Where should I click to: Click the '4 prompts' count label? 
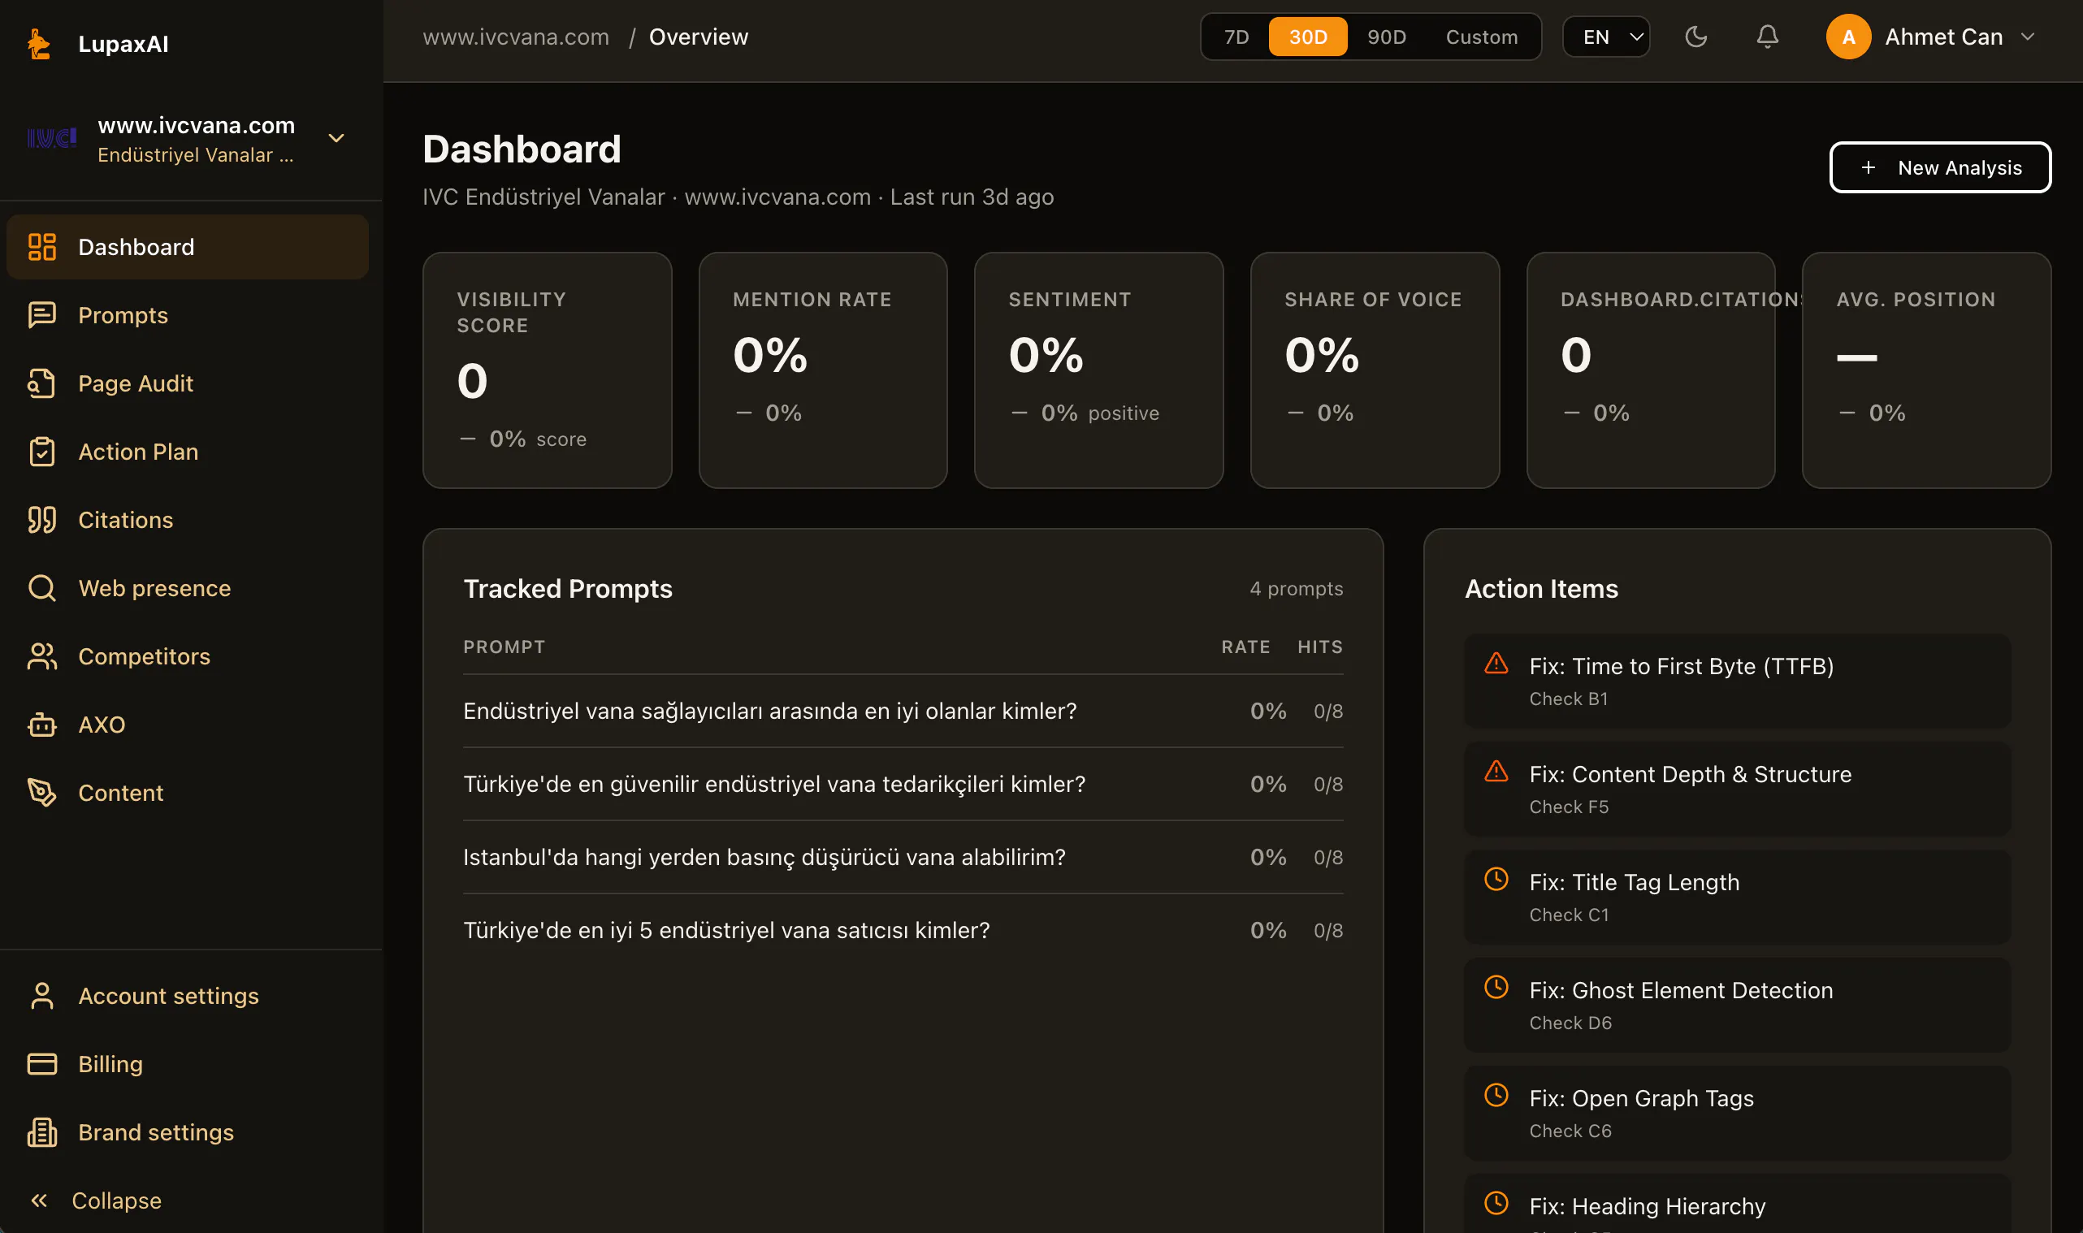pos(1296,588)
